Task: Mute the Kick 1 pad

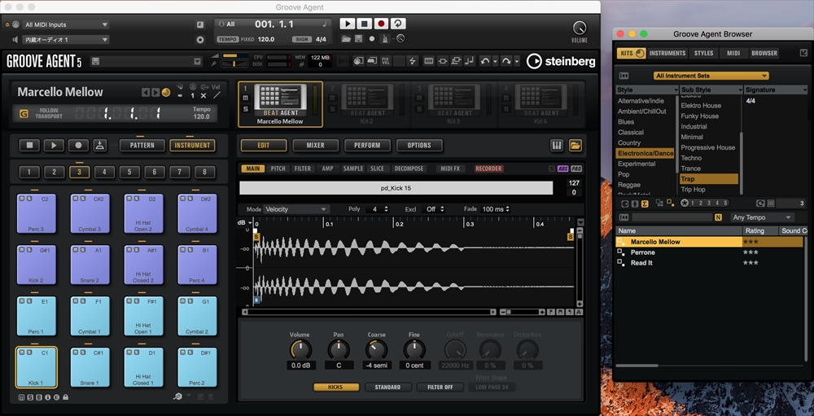Action: click(x=21, y=353)
